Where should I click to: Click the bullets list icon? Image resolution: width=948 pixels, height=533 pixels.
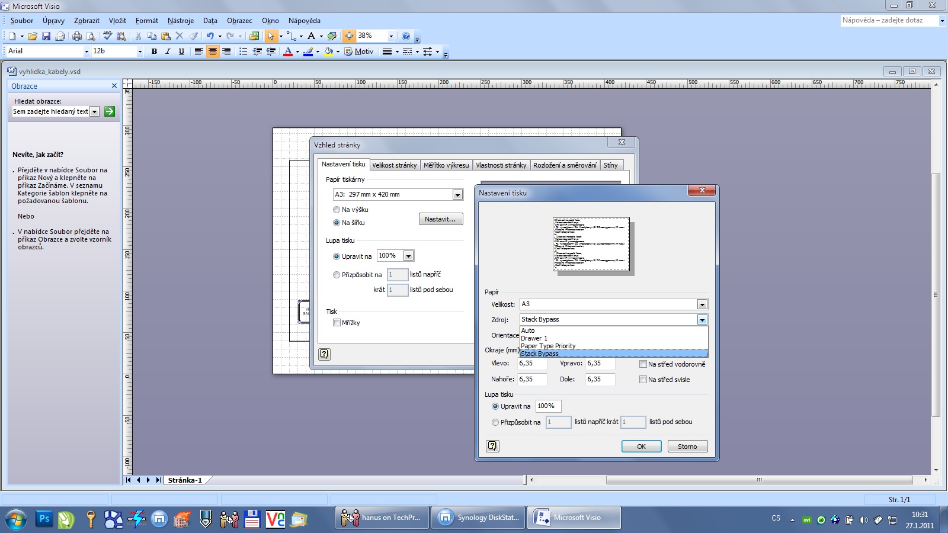[x=243, y=52]
